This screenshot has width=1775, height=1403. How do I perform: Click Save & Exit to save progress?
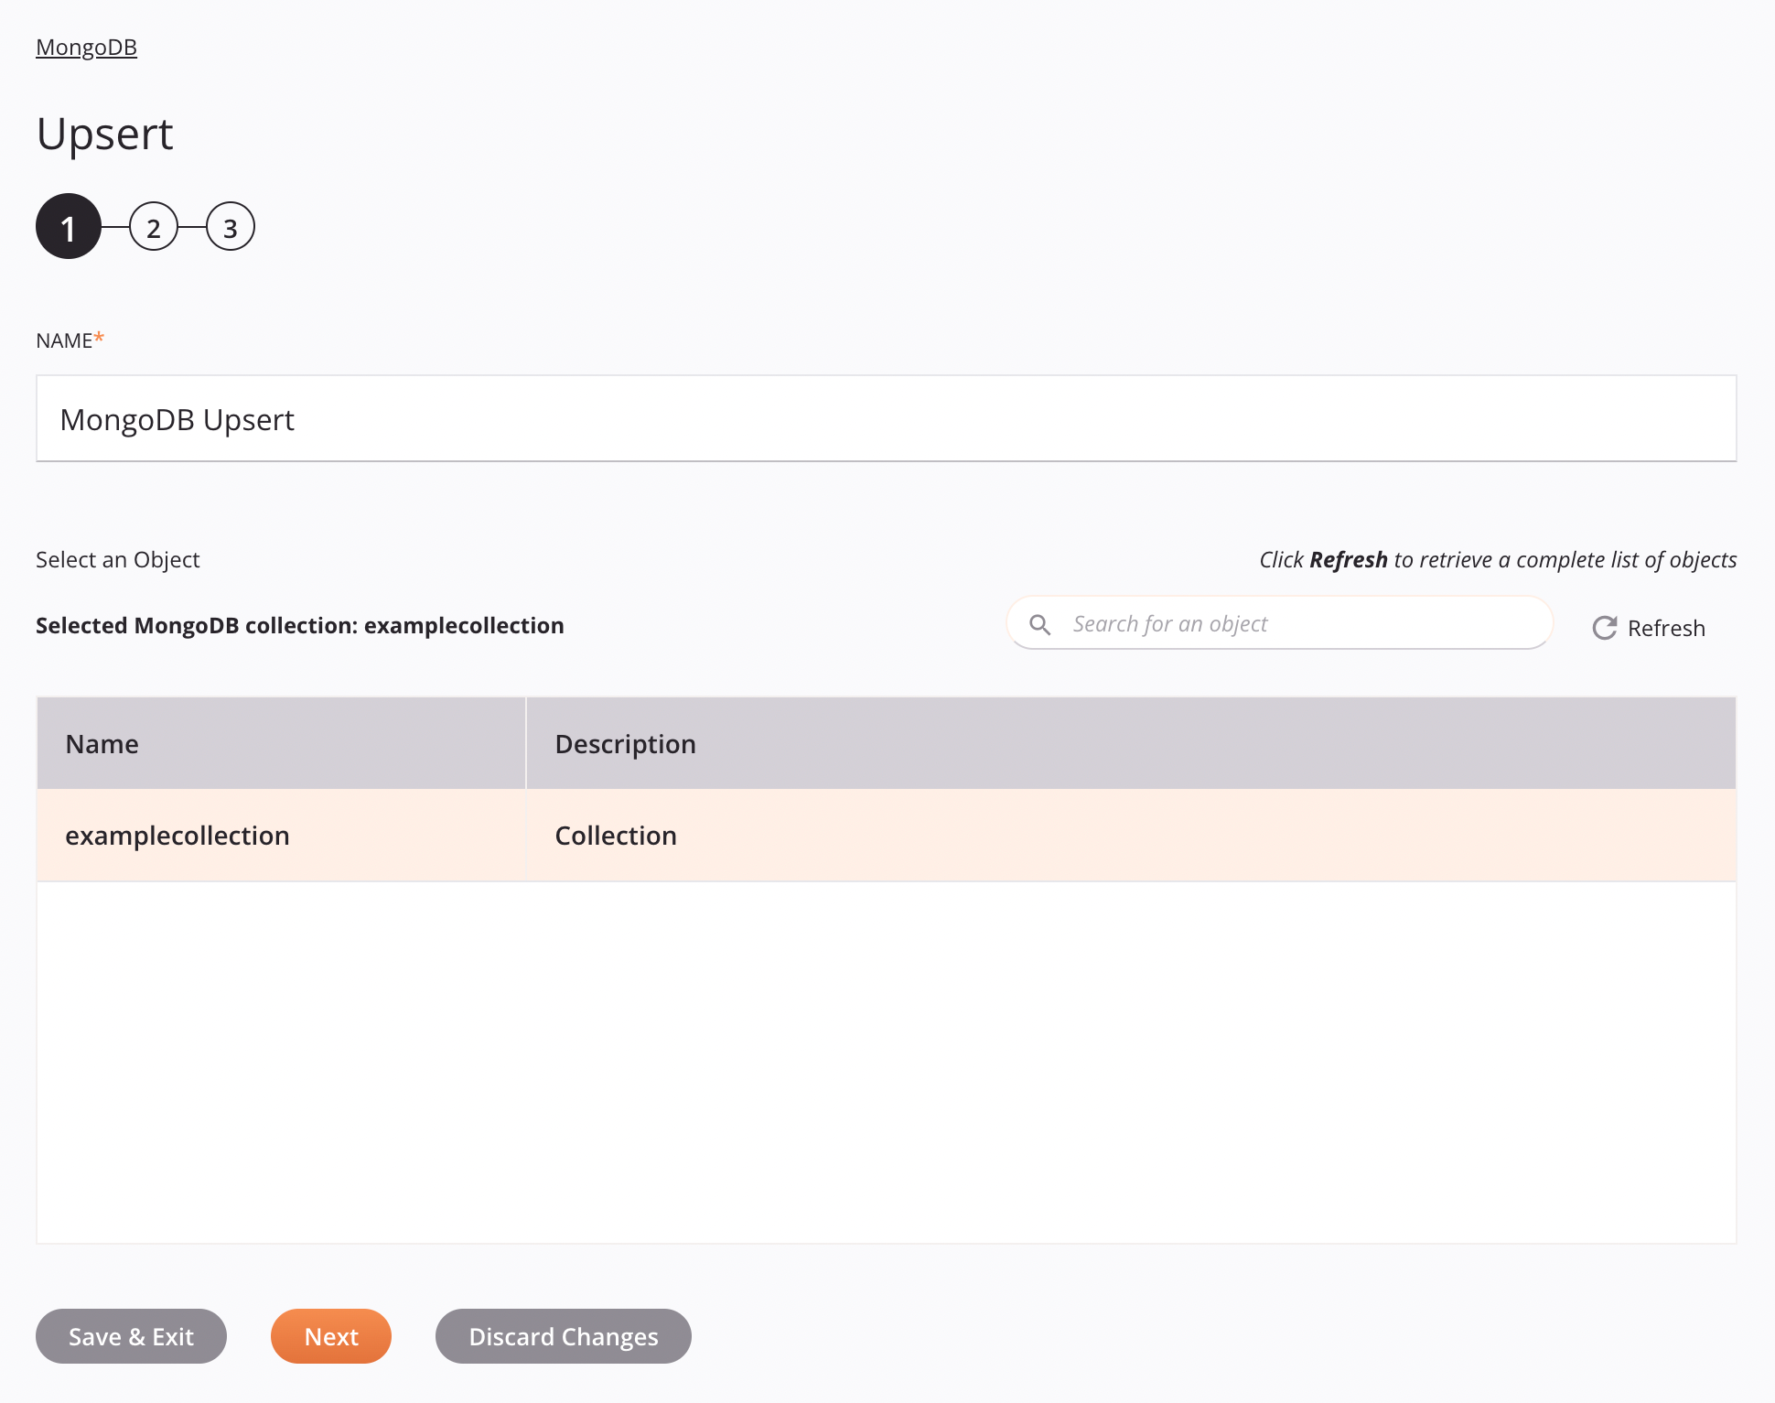click(131, 1335)
